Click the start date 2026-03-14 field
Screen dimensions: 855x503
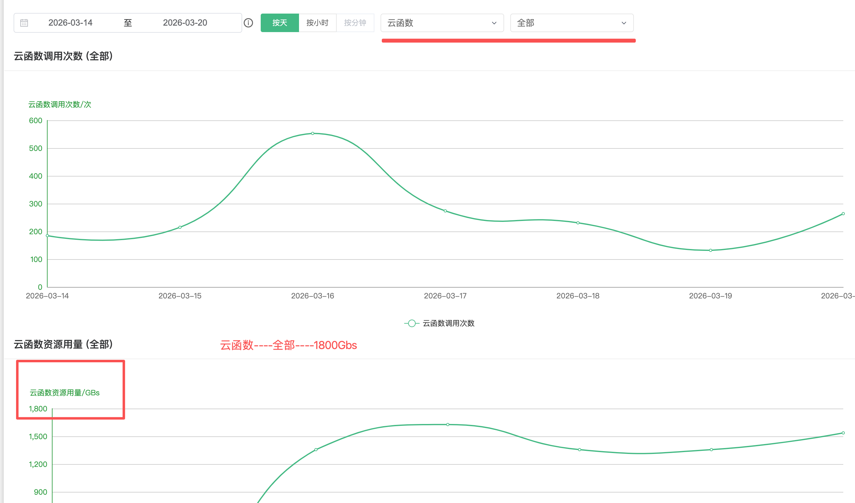pos(70,23)
